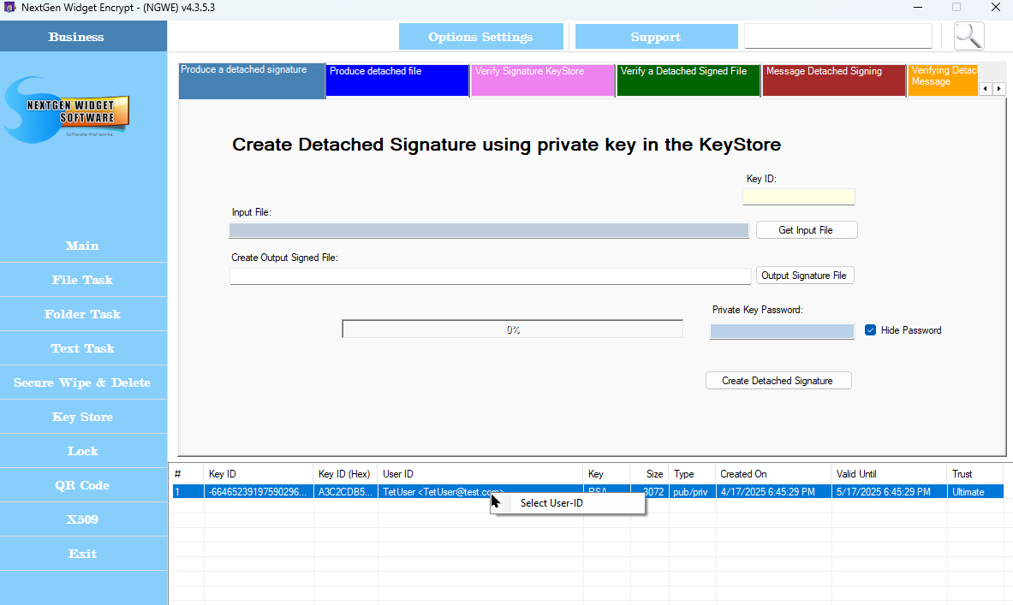Click the Key ID input field
The width and height of the screenshot is (1013, 605).
[799, 197]
